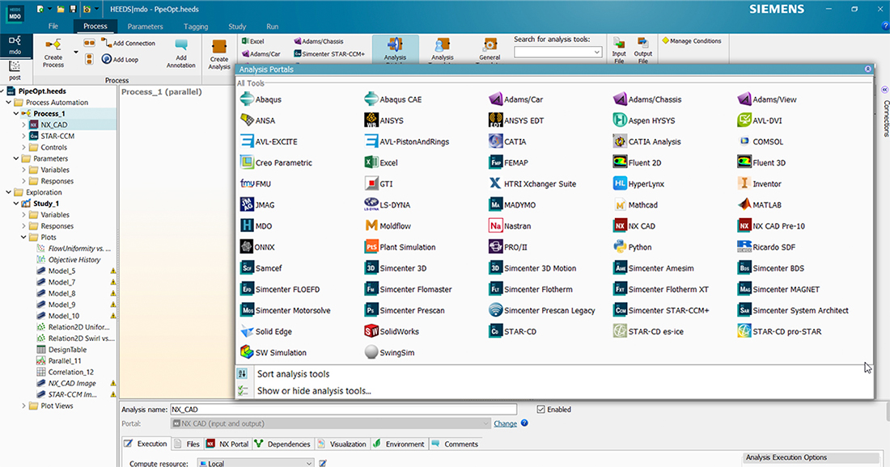Click the Create Process ribbon icon
Screen dimensions: 890x467
tap(53, 53)
